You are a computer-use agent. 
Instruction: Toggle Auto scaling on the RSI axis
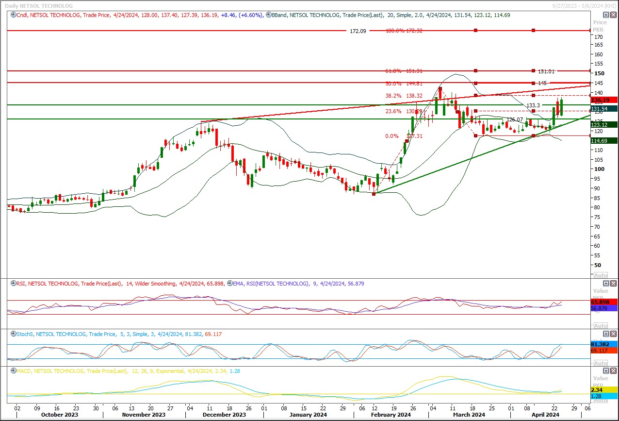(x=601, y=326)
